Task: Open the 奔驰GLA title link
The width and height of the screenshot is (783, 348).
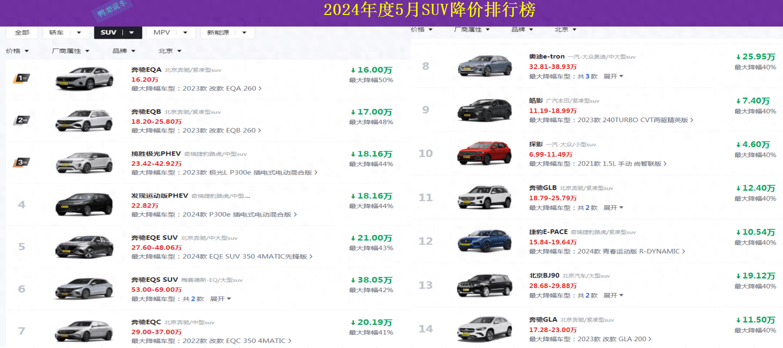Action: point(543,319)
